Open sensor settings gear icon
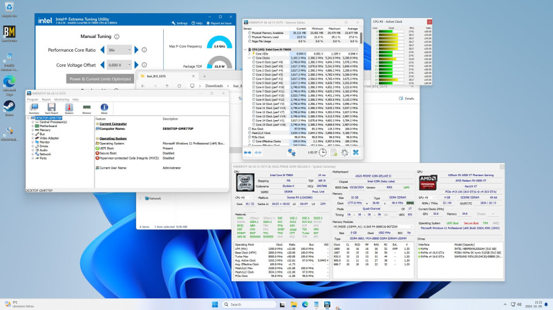The image size is (553, 310). click(344, 152)
